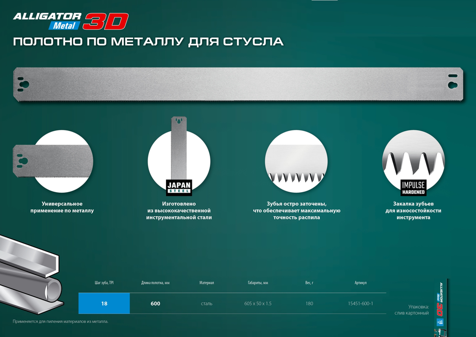Click the Вес, г column header
The width and height of the screenshot is (476, 337).
click(309, 283)
